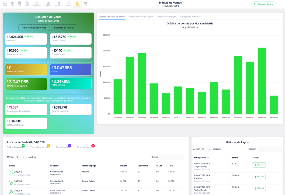Sort Historial de Pagos by Hora / Forma
The image size is (285, 195).
201,158
